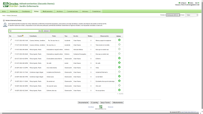Click the E-Learning button
The image size is (203, 114).
point(95,103)
